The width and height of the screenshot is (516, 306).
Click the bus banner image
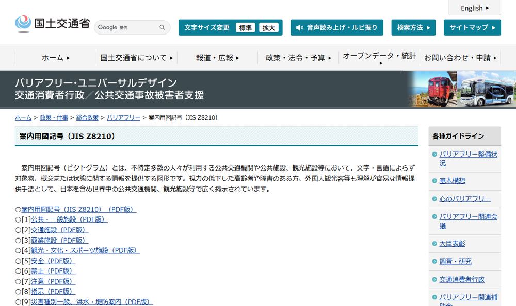coord(487,89)
